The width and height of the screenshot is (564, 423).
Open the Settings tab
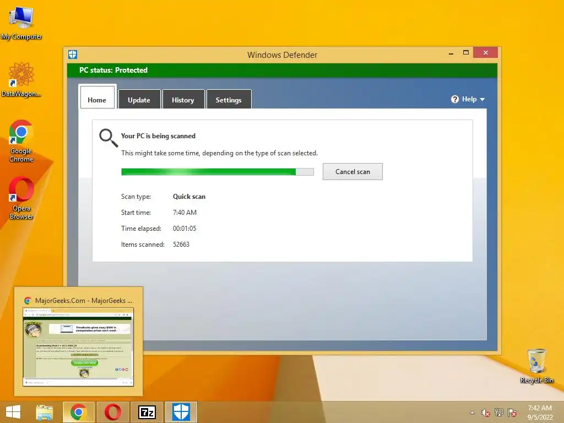229,99
